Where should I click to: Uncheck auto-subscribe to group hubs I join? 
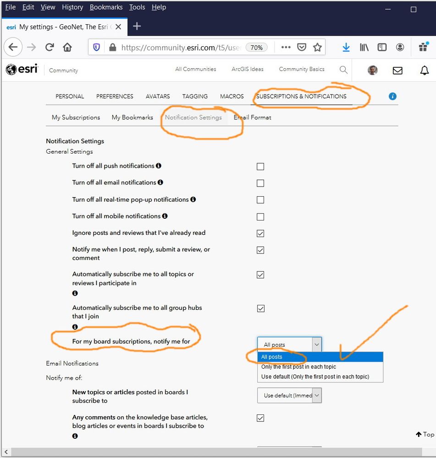(261, 309)
